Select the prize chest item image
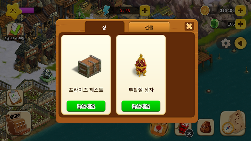The width and height of the screenshot is (251, 141). click(x=89, y=66)
